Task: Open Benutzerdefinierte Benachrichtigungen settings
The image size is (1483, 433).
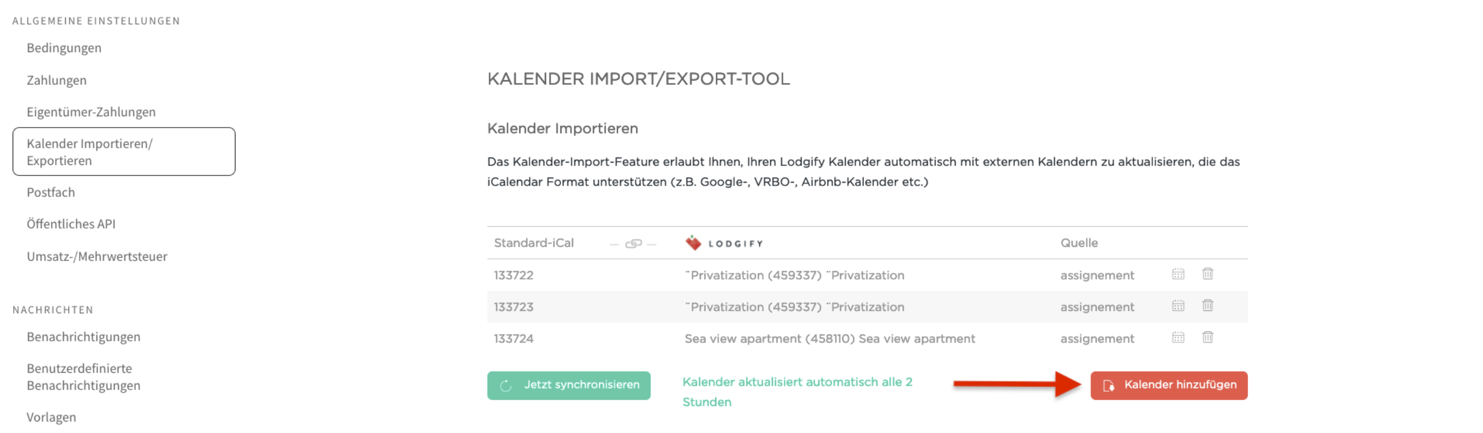Action: pyautogui.click(x=83, y=377)
